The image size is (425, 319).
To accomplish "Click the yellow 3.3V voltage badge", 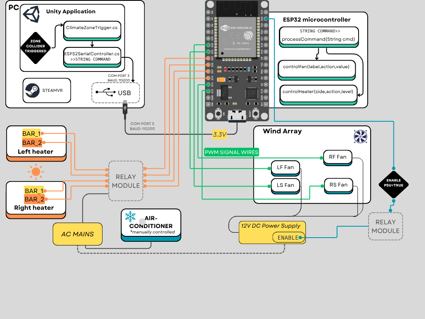I will (x=220, y=134).
